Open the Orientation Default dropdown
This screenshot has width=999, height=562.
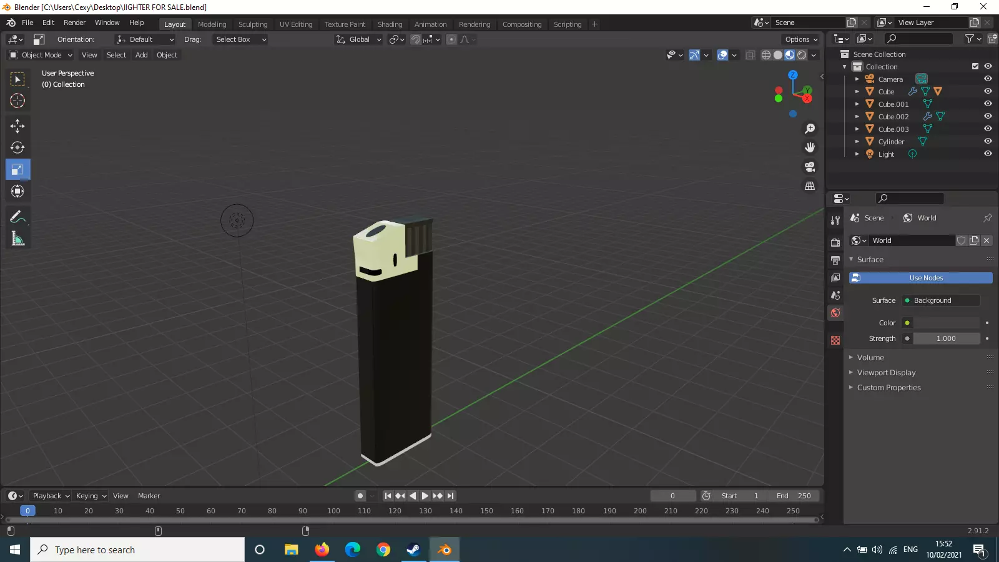coord(145,39)
